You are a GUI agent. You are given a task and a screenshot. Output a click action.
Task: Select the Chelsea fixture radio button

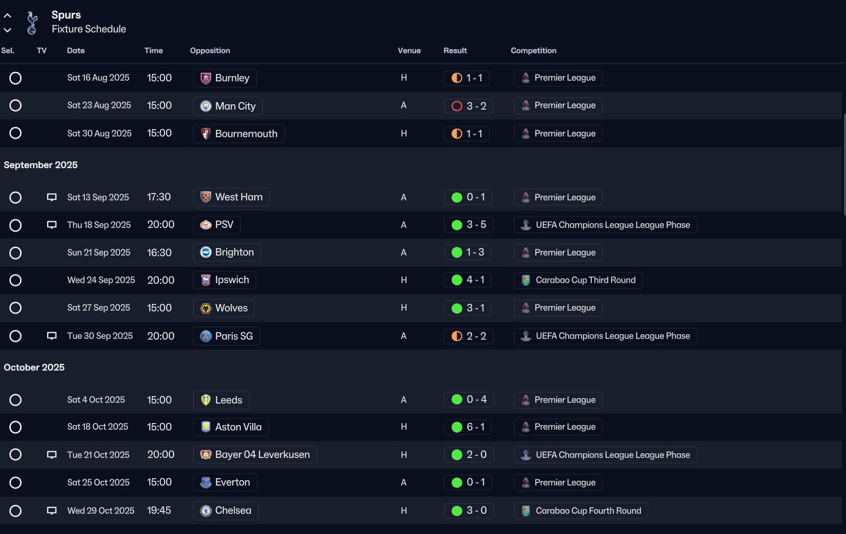[15, 510]
